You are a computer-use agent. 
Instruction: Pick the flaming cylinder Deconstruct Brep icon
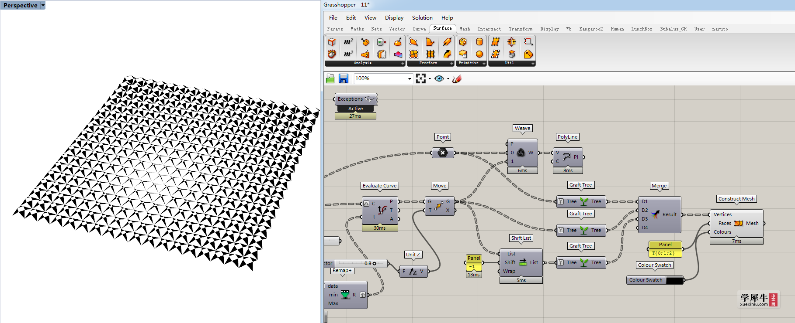point(332,54)
